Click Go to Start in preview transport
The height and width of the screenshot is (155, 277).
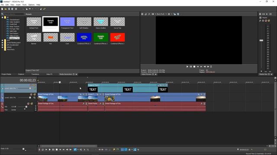198,67
